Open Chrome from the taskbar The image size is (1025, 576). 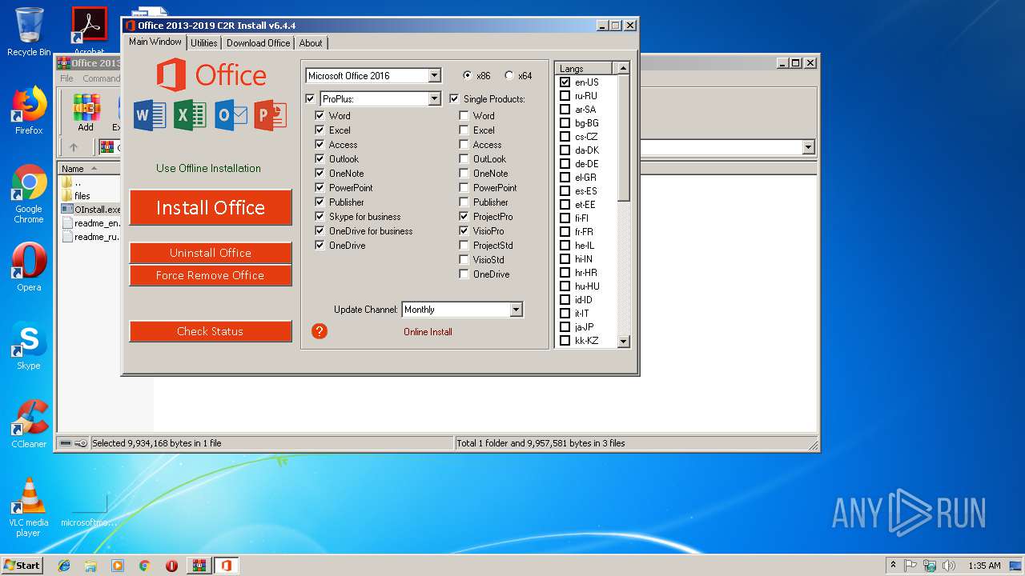click(145, 566)
